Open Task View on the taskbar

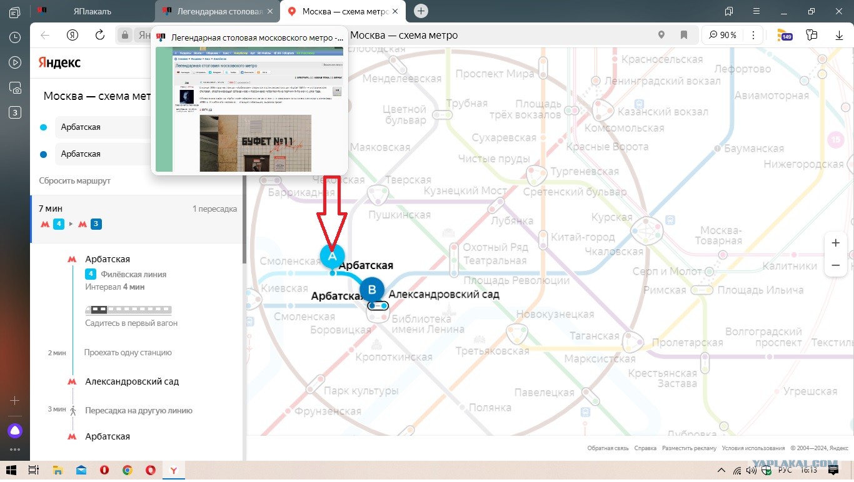pyautogui.click(x=34, y=470)
